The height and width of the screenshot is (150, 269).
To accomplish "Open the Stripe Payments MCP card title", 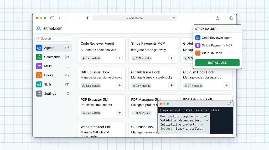I will (148, 44).
